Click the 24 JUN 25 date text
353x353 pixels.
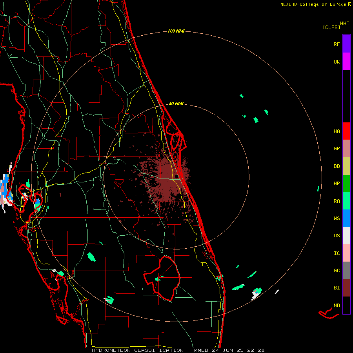pyautogui.click(x=228, y=350)
